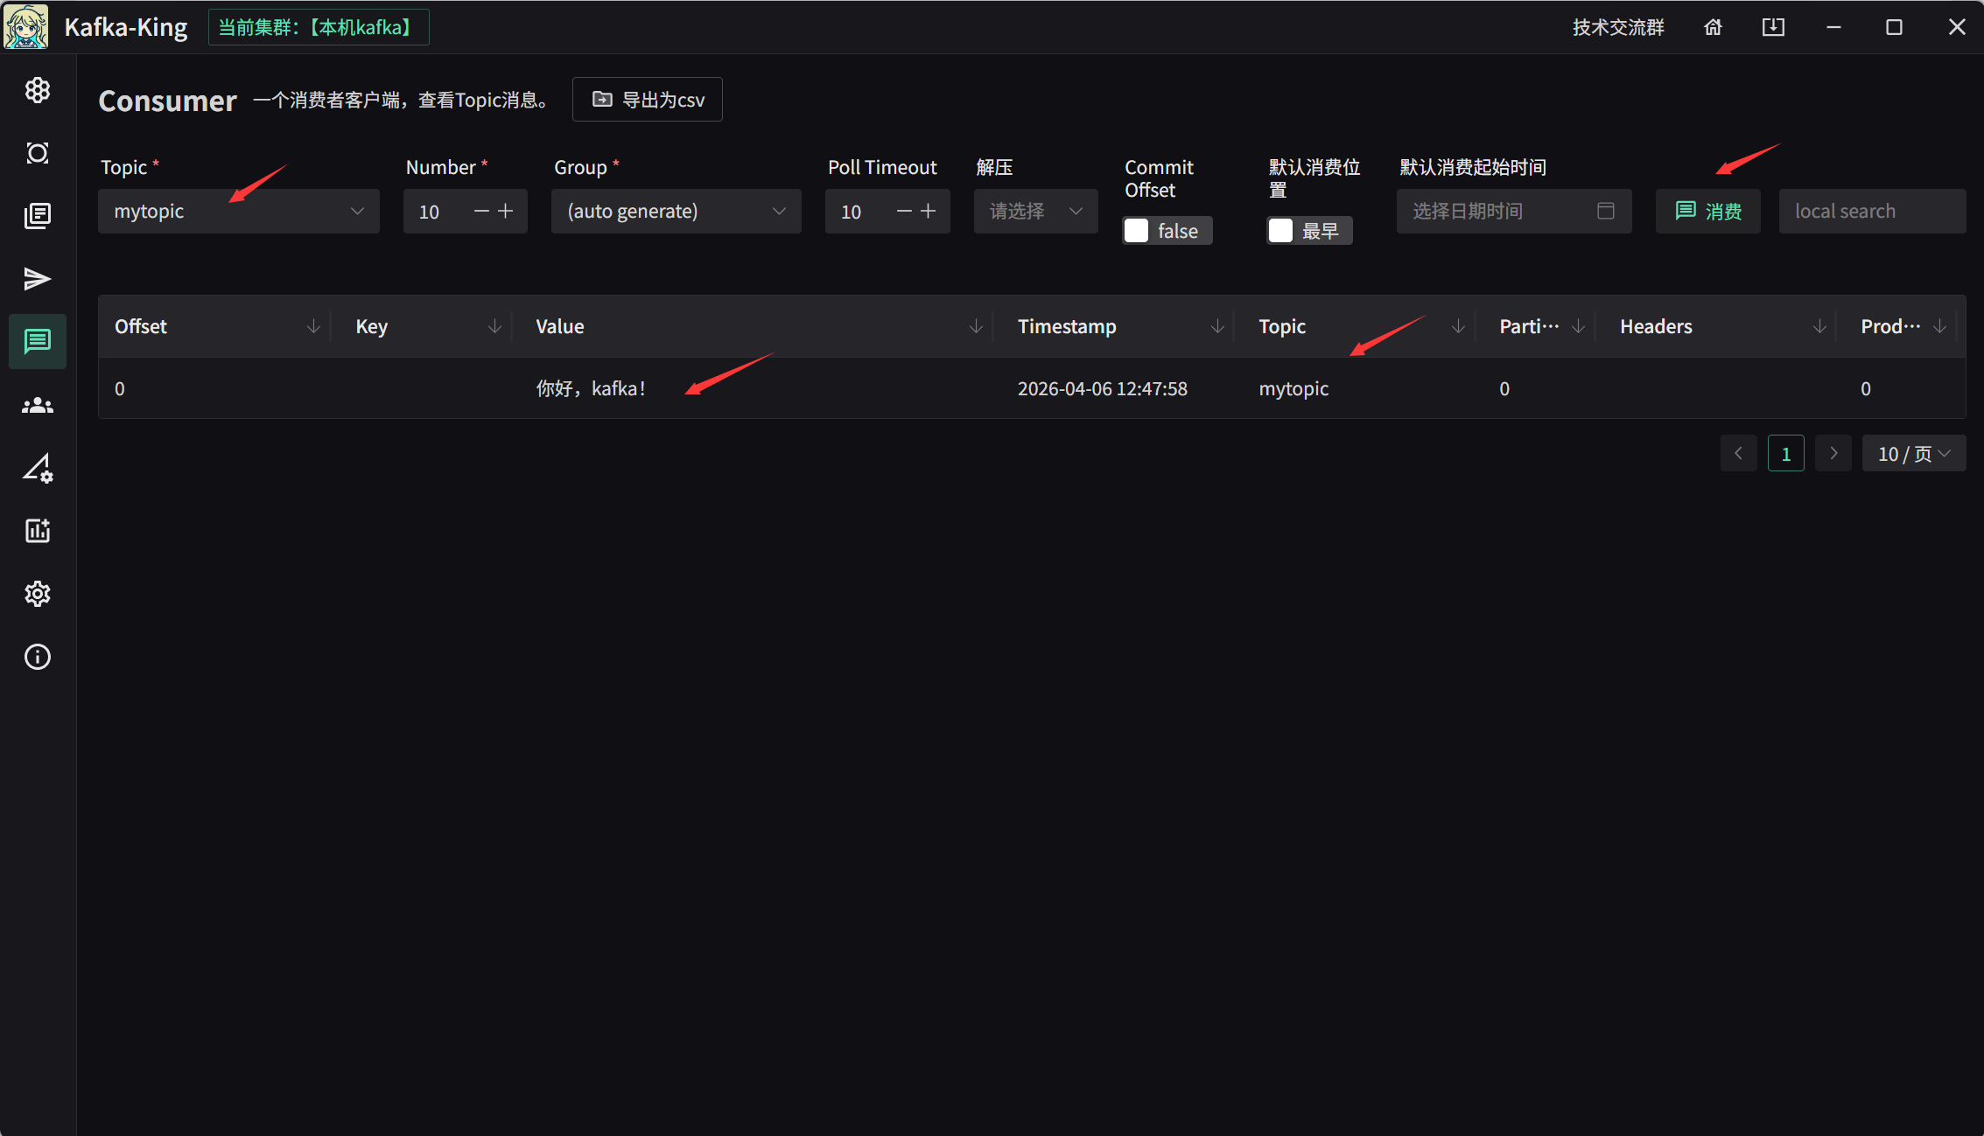Open the producer send icon
1984x1136 pixels.
(37, 279)
